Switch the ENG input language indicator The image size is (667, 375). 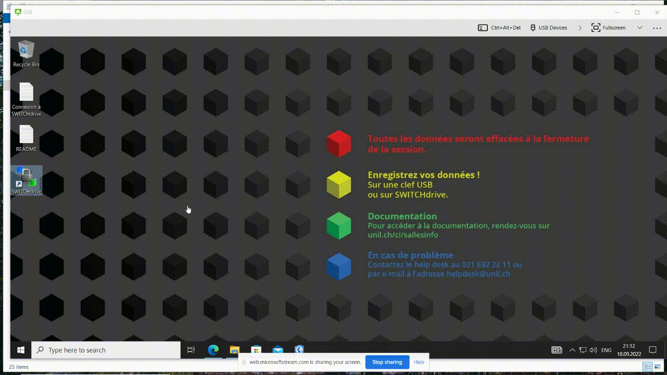[x=606, y=350]
